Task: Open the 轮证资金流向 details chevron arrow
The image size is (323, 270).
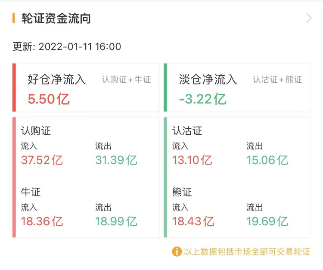Action: pyautogui.click(x=309, y=18)
